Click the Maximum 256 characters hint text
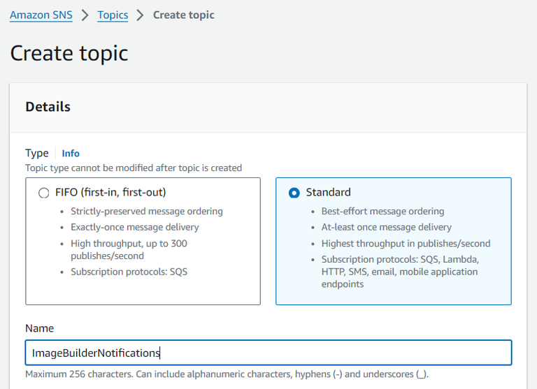Viewport: 537px width, 389px height. [226, 374]
